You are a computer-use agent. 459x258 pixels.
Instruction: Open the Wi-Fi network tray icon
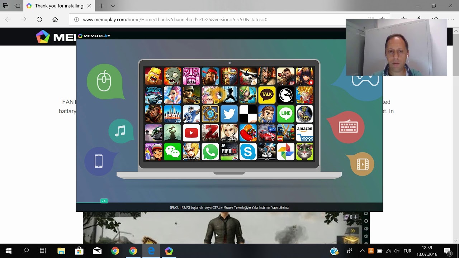pos(388,251)
